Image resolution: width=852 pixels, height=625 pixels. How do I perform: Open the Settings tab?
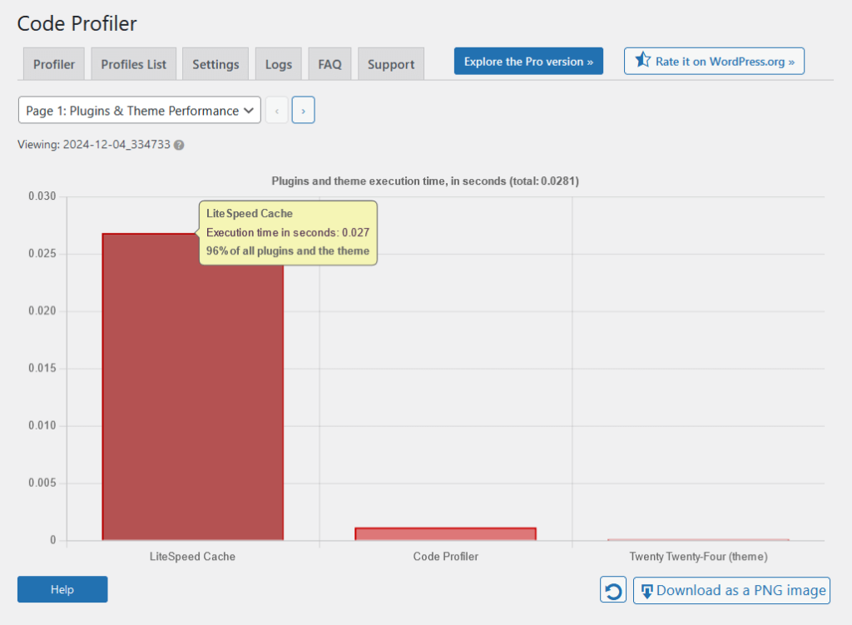[x=215, y=64]
